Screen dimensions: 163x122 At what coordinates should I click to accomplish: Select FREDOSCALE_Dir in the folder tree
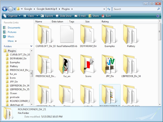18,70
